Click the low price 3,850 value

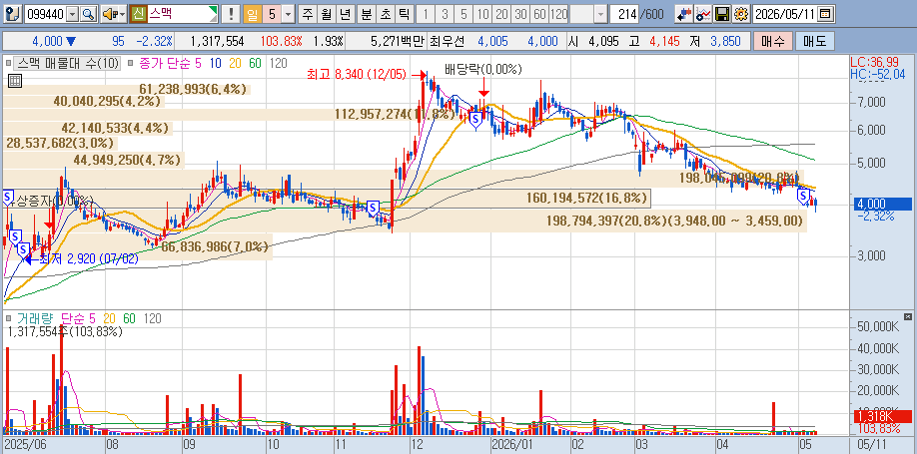click(725, 42)
